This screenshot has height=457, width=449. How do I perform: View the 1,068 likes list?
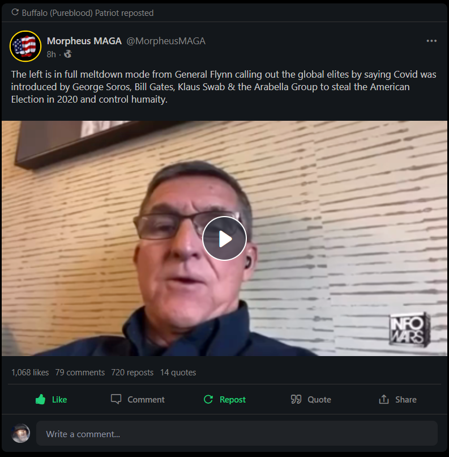tap(30, 372)
